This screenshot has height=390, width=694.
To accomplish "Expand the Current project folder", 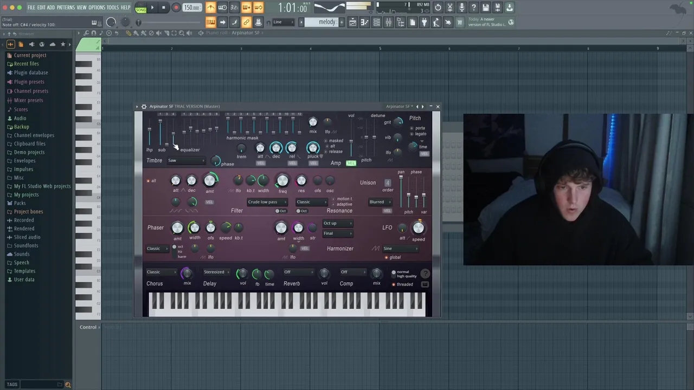I will click(30, 55).
